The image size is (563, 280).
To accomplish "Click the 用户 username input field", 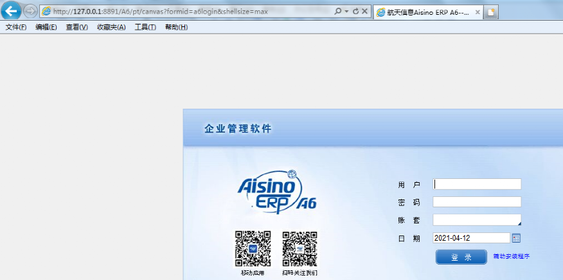I will click(477, 184).
